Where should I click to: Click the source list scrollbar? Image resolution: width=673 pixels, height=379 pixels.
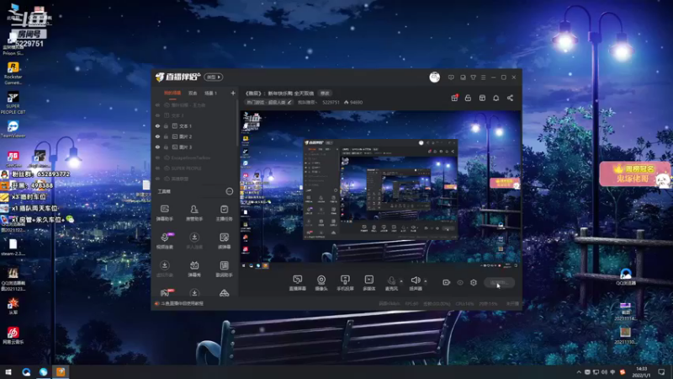(x=238, y=122)
